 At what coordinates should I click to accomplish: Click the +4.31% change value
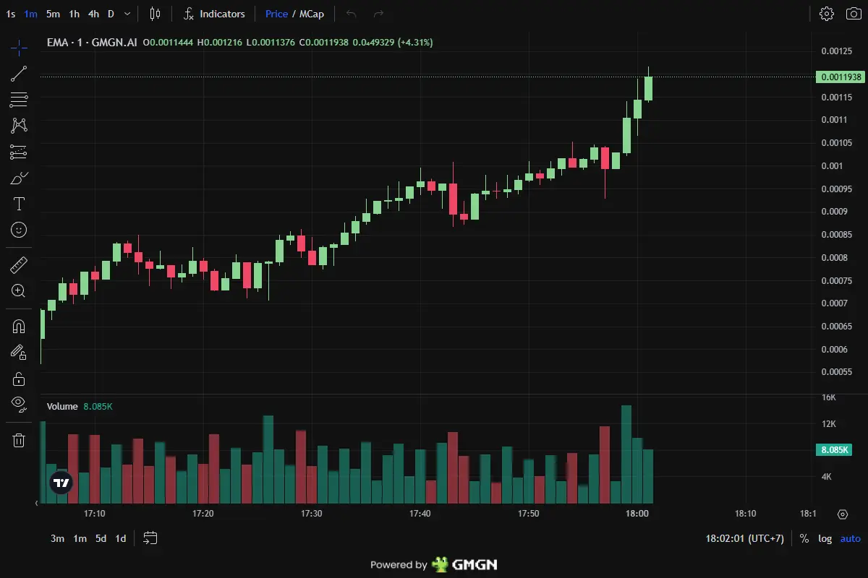click(415, 43)
